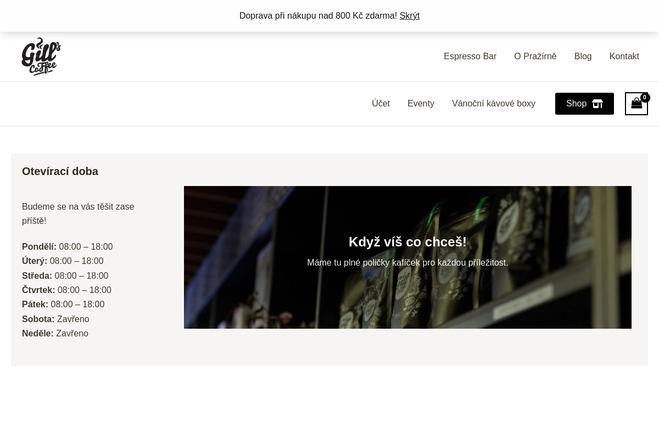The height and width of the screenshot is (439, 659).
Task: Open the Účet account link
Action: tap(381, 104)
